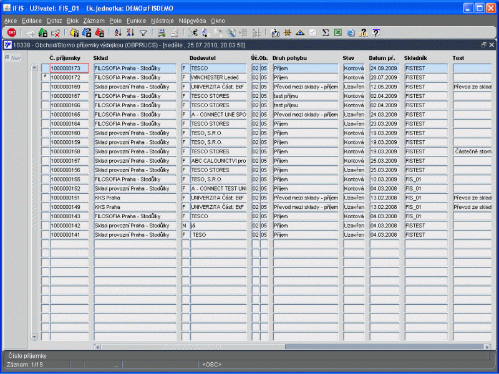Viewport: 499px width, 374px height.
Task: Click supplier cell ABC CALOUNICTVI
Action: coord(218,161)
